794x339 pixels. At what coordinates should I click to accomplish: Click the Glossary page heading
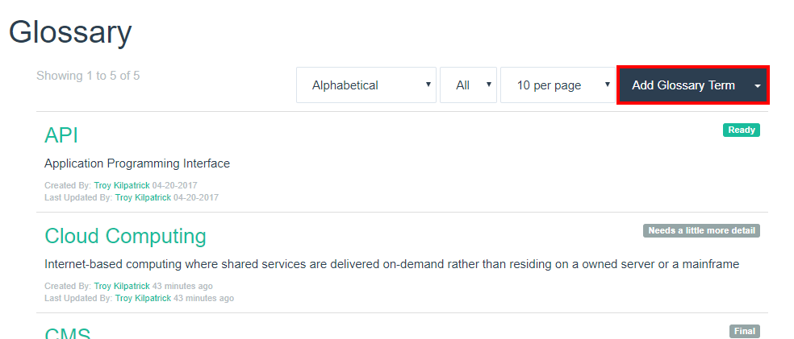point(70,33)
